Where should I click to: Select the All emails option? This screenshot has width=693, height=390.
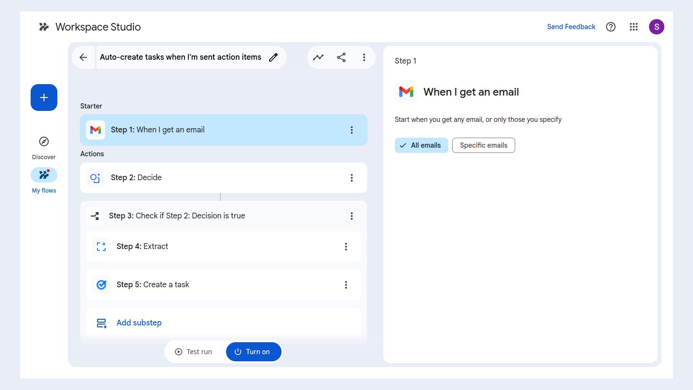(421, 145)
